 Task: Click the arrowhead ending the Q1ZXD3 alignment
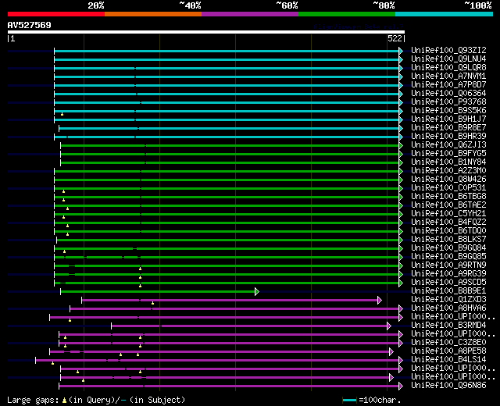coord(380,300)
